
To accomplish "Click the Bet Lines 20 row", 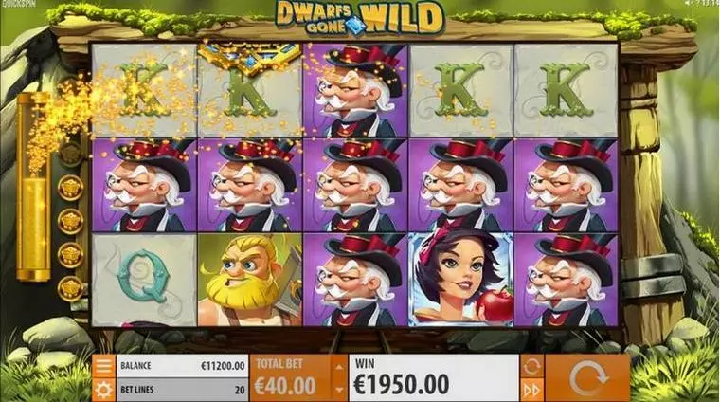I will click(182, 390).
